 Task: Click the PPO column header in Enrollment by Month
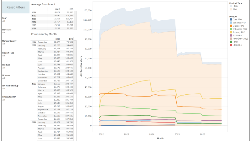pyautogui.click(x=71, y=39)
